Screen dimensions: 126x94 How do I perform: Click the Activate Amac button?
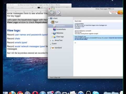114,13
